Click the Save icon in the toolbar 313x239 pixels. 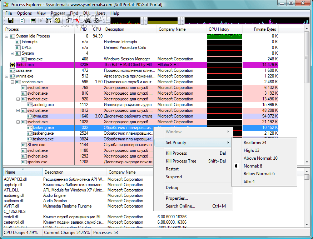point(10,21)
